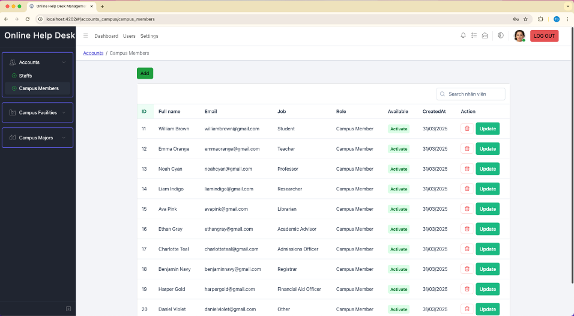Click the Campus Facilities icon in sidebar
The width and height of the screenshot is (574, 316).
tap(13, 112)
